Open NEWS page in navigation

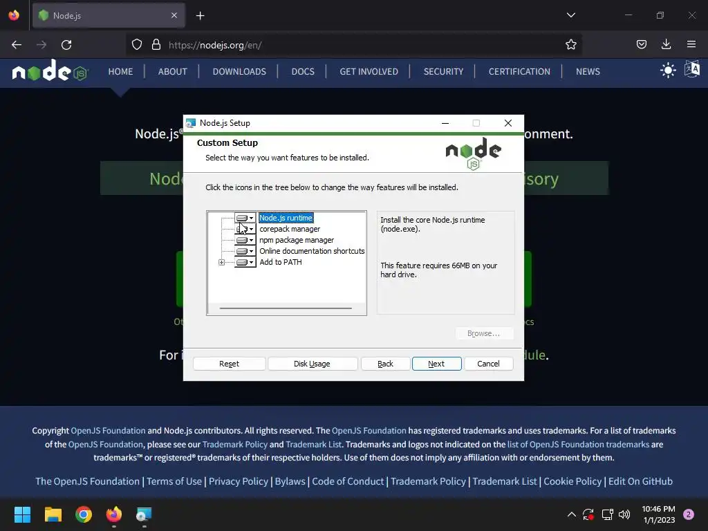click(x=588, y=72)
